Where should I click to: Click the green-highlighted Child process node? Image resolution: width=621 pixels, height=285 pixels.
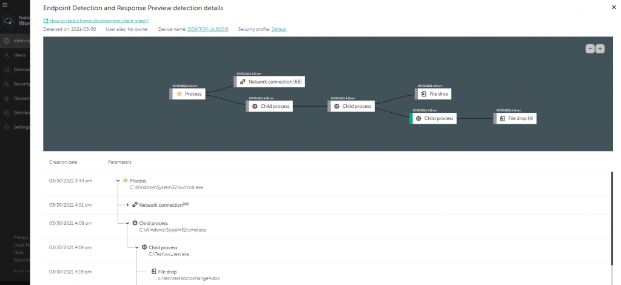[434, 118]
